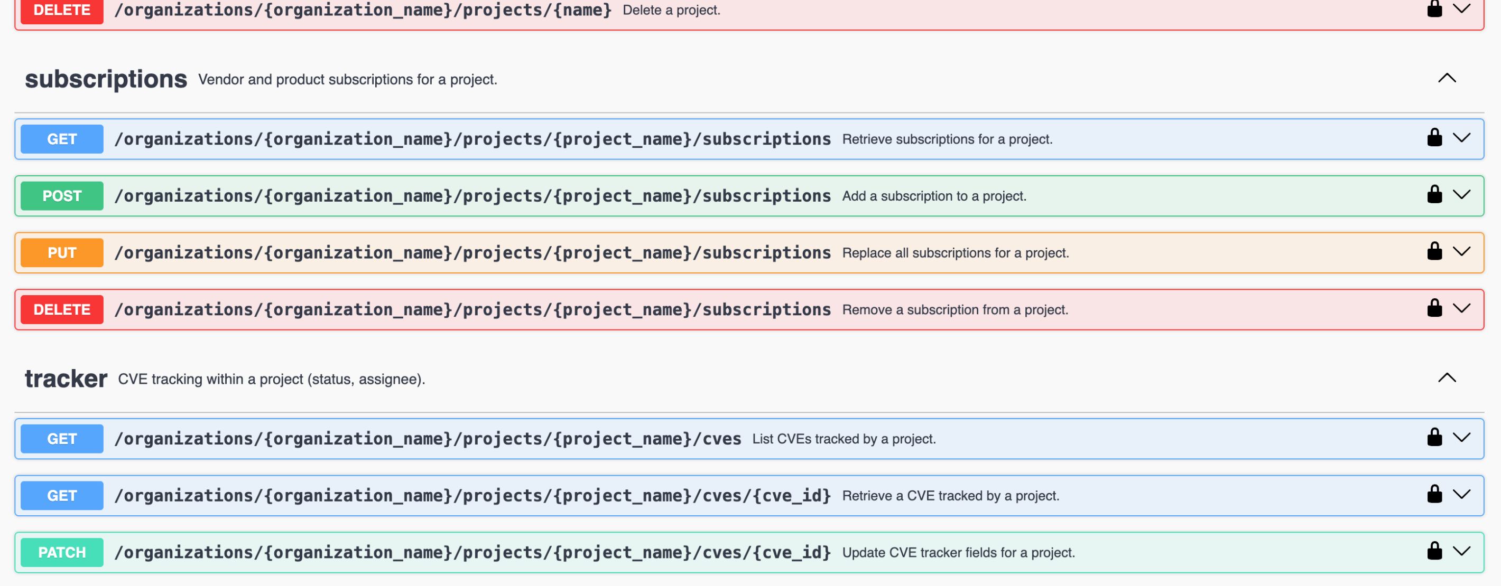
Task: Click the PUT subscriptions endpoint path
Action: pos(472,253)
